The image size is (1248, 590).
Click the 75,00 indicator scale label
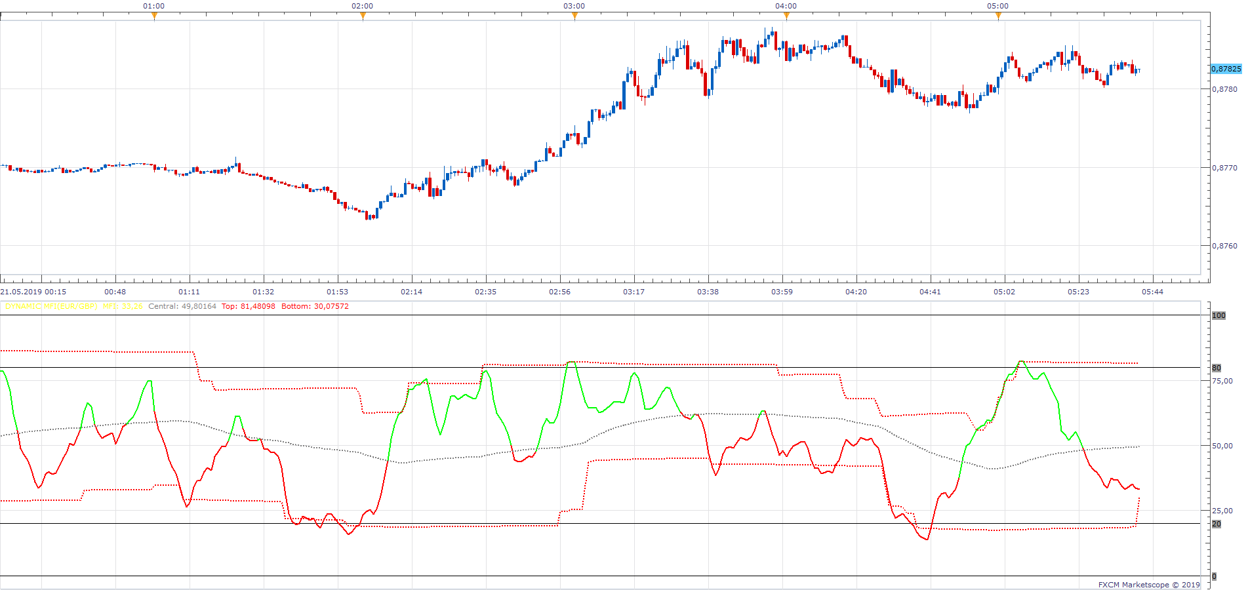1222,381
